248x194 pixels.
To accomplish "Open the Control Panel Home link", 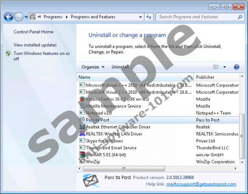I will 33,32.
